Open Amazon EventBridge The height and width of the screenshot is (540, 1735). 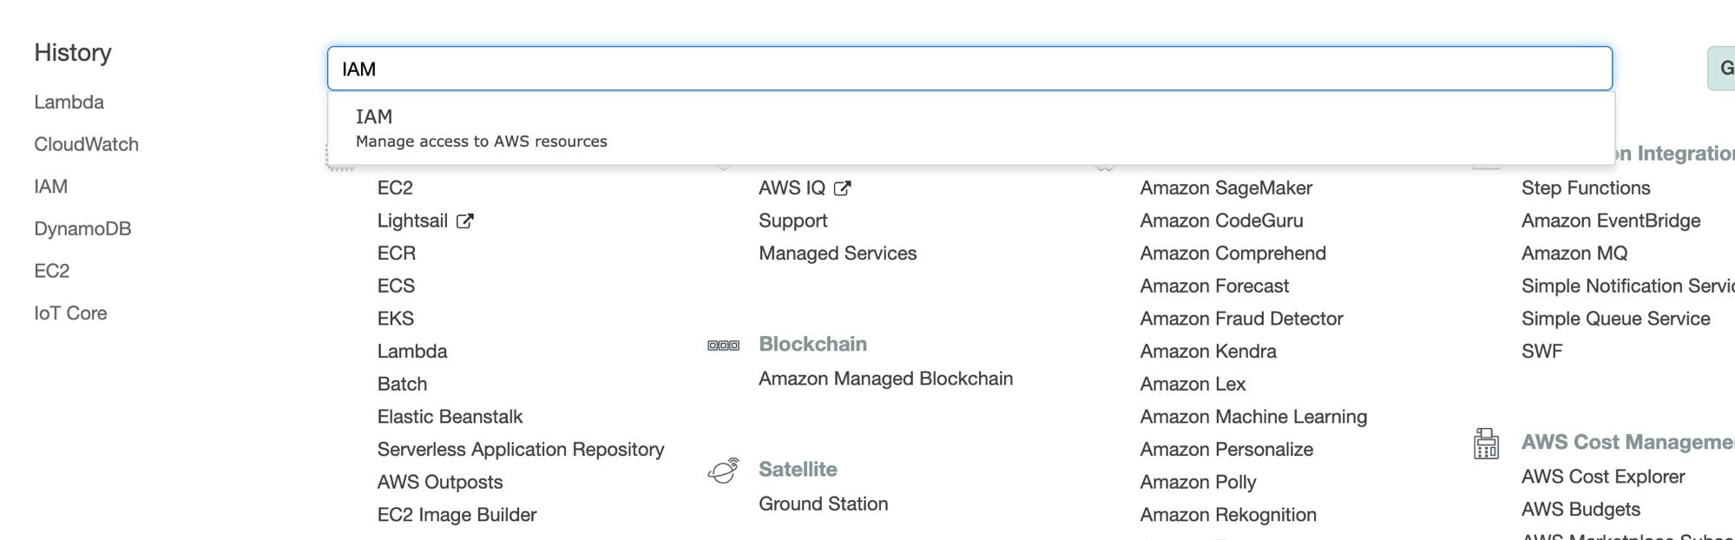click(1611, 221)
